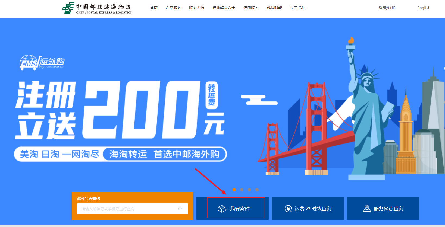Click the China Post logo in the header

point(97,8)
